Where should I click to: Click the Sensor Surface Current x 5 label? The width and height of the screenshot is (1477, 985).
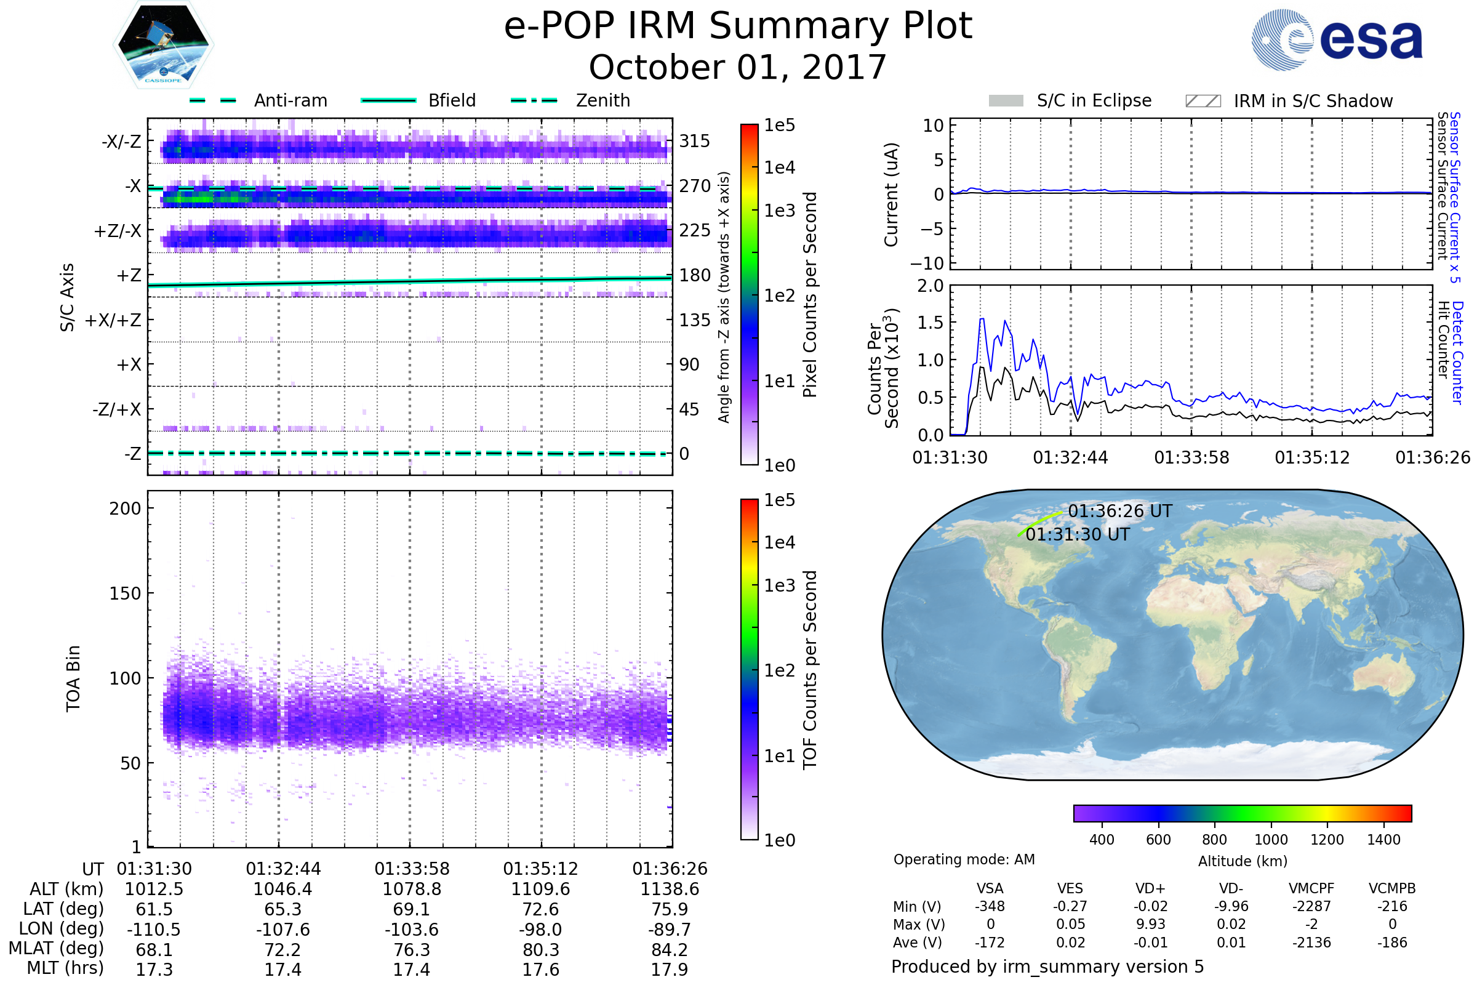click(x=1455, y=197)
